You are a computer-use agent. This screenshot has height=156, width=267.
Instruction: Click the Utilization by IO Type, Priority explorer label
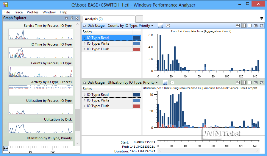49,138
